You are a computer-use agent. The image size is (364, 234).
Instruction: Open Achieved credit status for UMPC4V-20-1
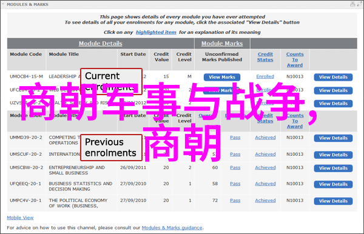pyautogui.click(x=265, y=200)
